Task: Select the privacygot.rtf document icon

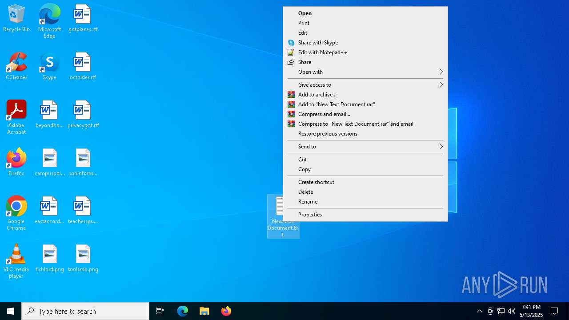Action: point(83,115)
